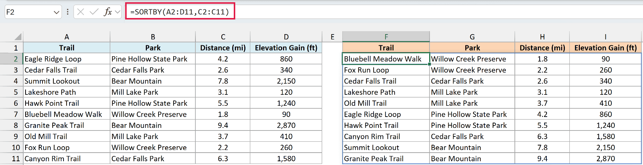Select cell I11 with value 2,870
This screenshot has width=643, height=165.
coord(605,159)
